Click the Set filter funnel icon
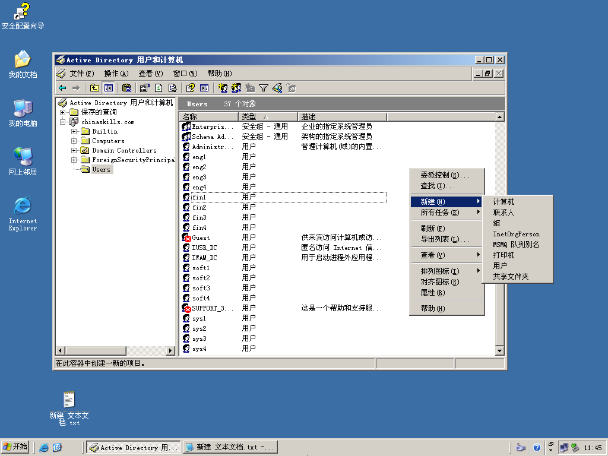This screenshot has width=608, height=456. [x=264, y=88]
